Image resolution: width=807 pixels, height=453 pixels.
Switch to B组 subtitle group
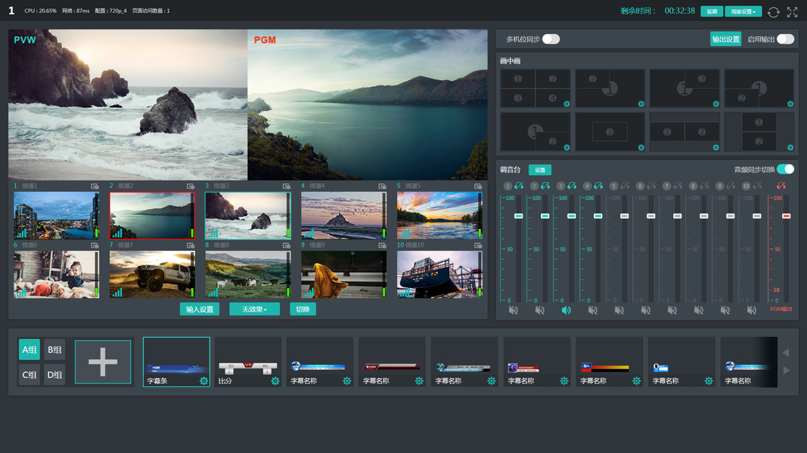(x=54, y=350)
